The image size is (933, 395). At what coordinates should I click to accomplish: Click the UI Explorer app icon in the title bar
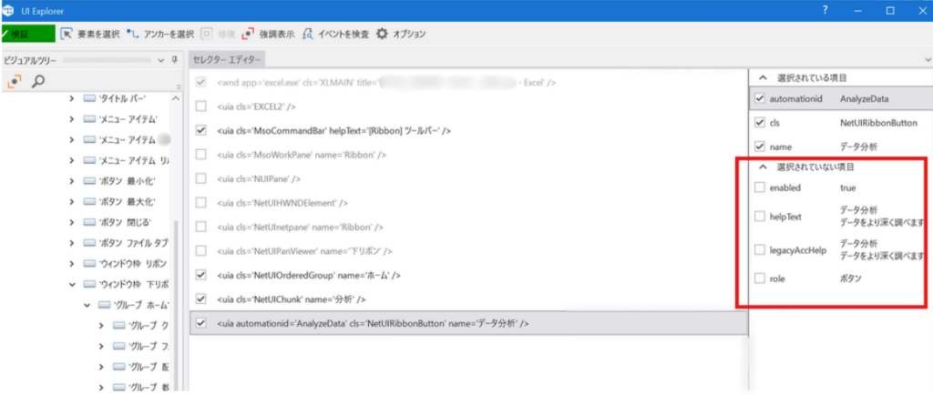point(9,11)
